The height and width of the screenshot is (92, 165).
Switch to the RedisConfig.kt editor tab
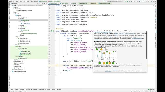pos(65,3)
